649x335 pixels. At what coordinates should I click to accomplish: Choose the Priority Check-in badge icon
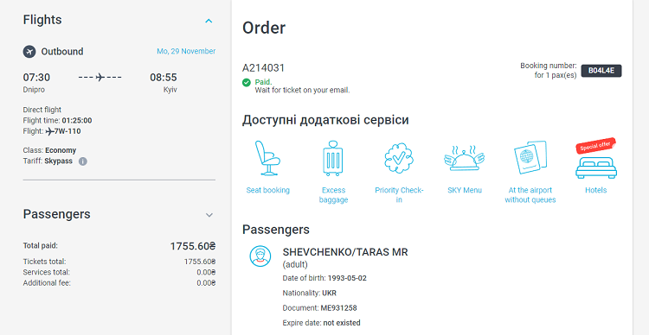(399, 157)
